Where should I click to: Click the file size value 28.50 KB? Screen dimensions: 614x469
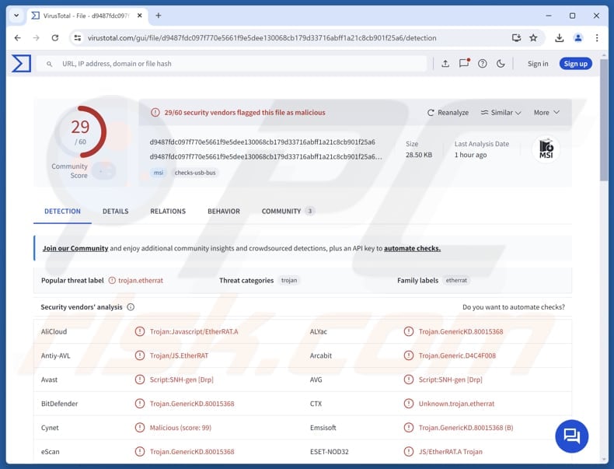tap(419, 155)
